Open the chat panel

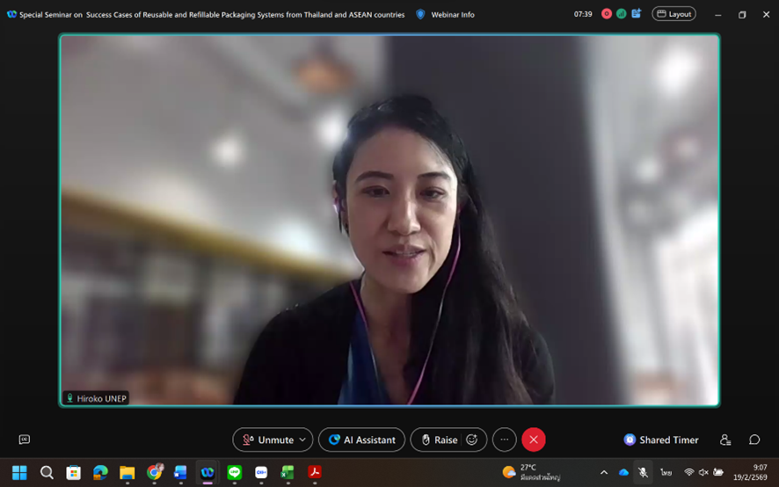click(754, 440)
